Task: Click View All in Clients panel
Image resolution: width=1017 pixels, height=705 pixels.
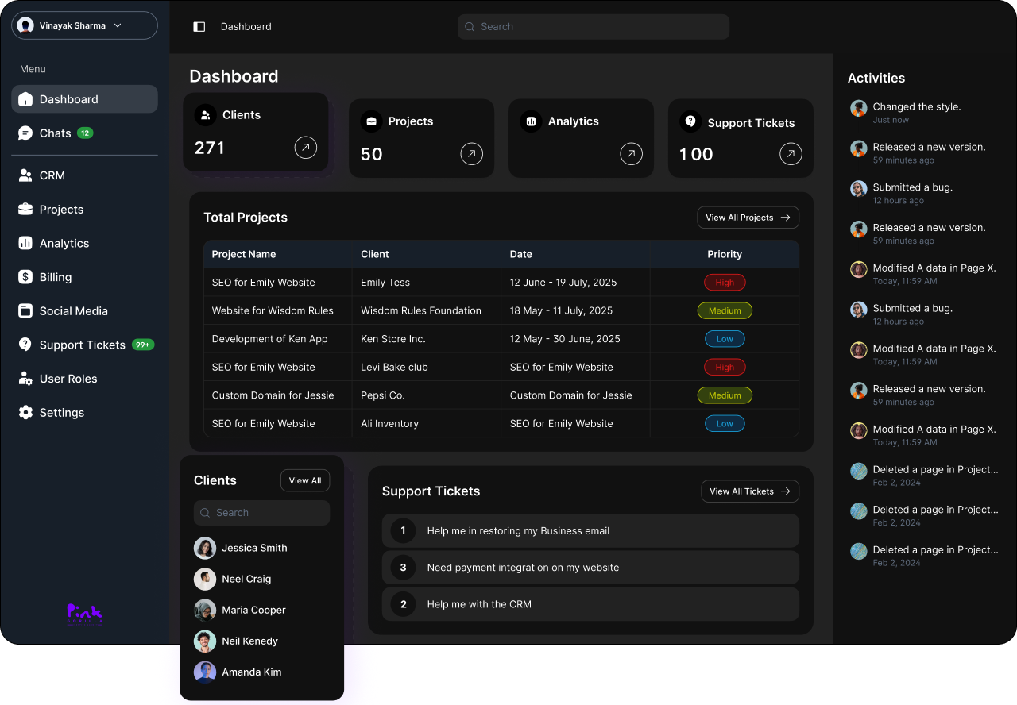Action: pyautogui.click(x=305, y=480)
